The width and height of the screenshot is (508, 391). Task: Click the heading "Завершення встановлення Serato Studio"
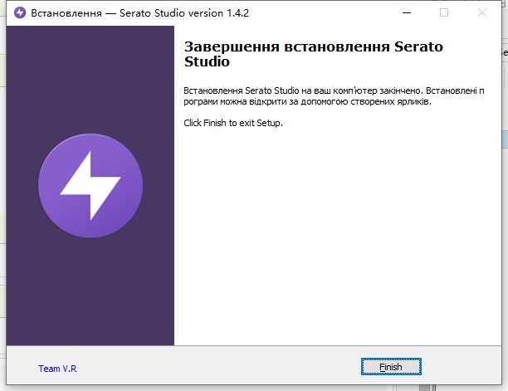(x=313, y=54)
